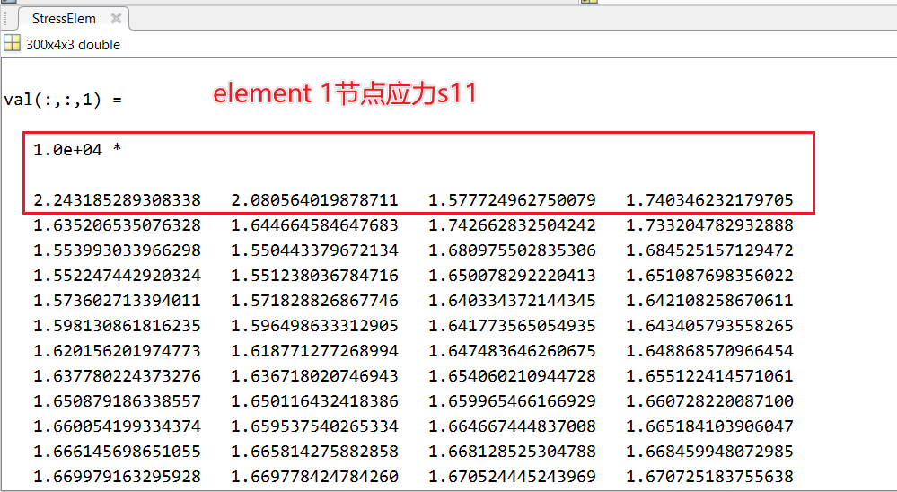Viewport: 897px width, 492px height.
Task: Click value 1.552247442920324
Action: point(118,275)
